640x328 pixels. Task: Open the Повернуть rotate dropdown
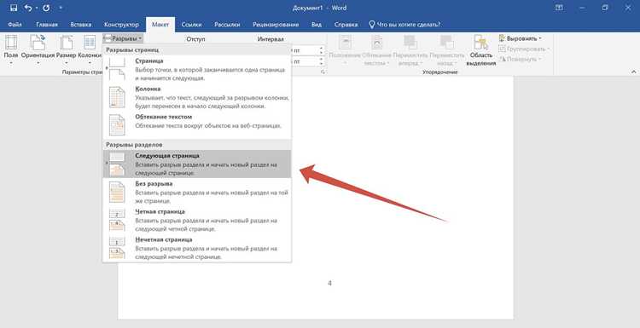[x=521, y=59]
